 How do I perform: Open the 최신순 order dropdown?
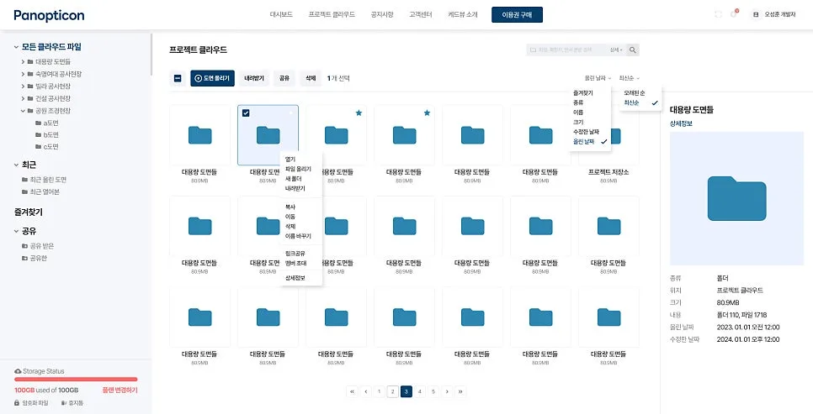click(x=629, y=78)
